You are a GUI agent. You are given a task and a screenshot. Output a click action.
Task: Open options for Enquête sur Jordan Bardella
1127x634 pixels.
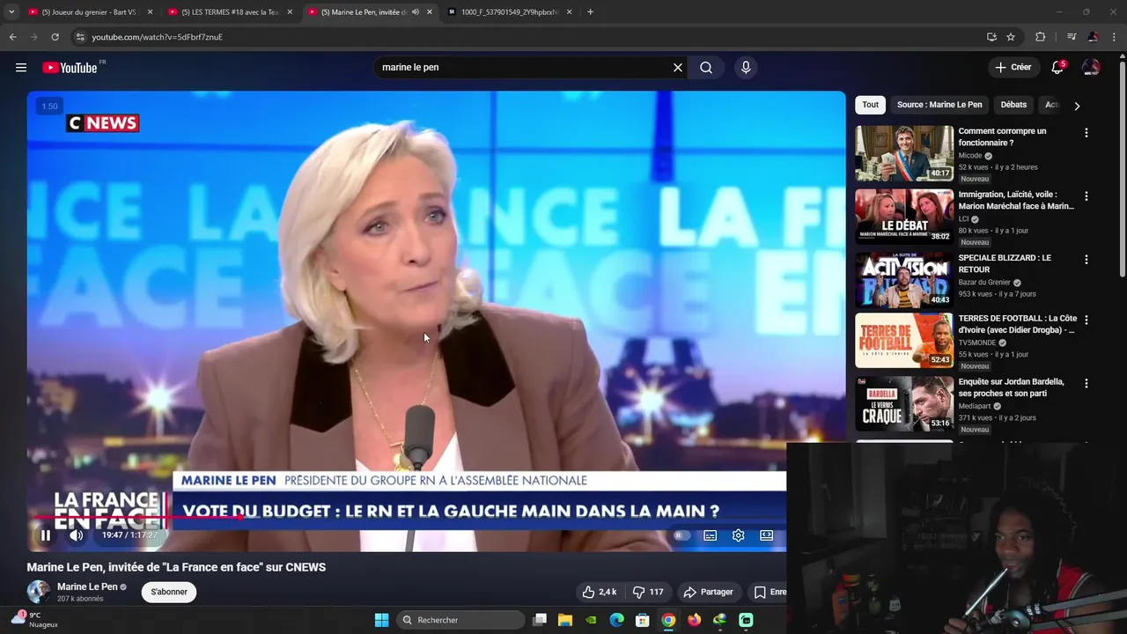point(1086,384)
